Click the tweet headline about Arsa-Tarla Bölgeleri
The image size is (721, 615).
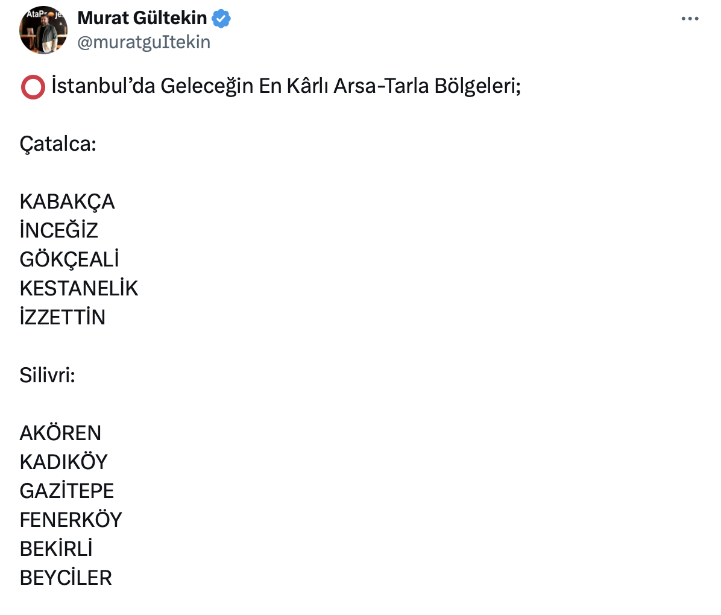286,86
